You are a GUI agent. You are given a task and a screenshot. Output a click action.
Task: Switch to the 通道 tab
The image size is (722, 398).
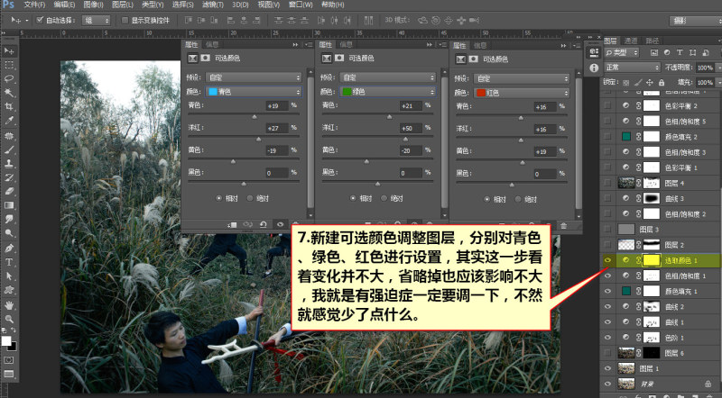tap(631, 41)
